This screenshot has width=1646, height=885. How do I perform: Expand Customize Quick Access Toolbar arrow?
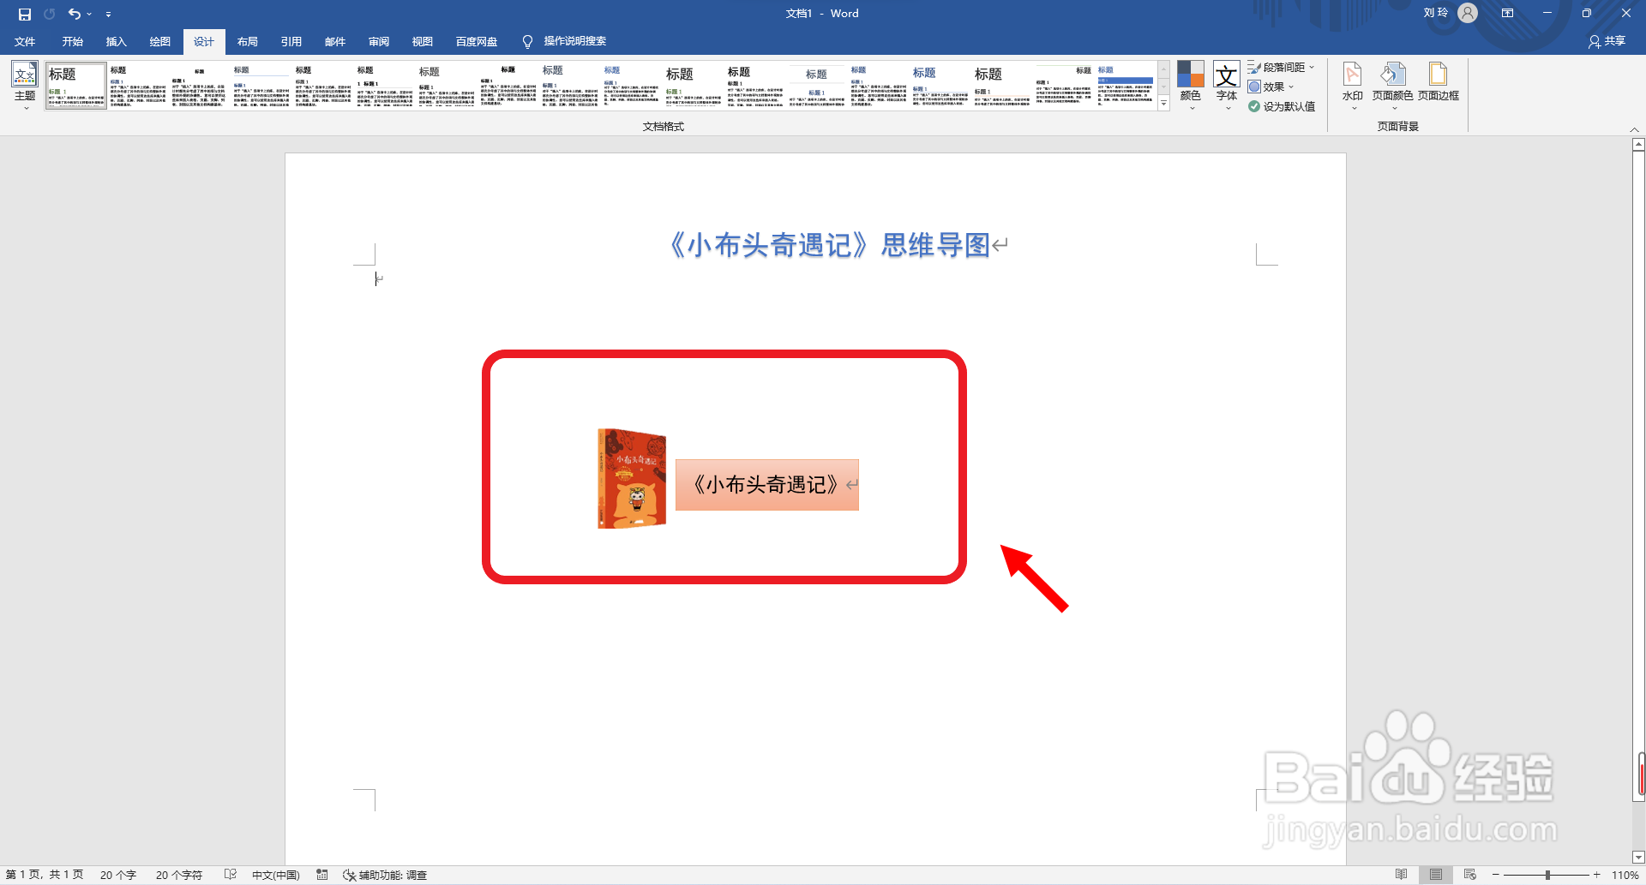[108, 14]
